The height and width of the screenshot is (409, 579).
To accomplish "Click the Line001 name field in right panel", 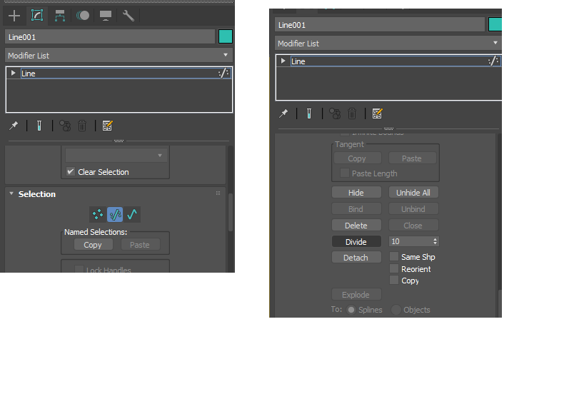I will point(380,25).
